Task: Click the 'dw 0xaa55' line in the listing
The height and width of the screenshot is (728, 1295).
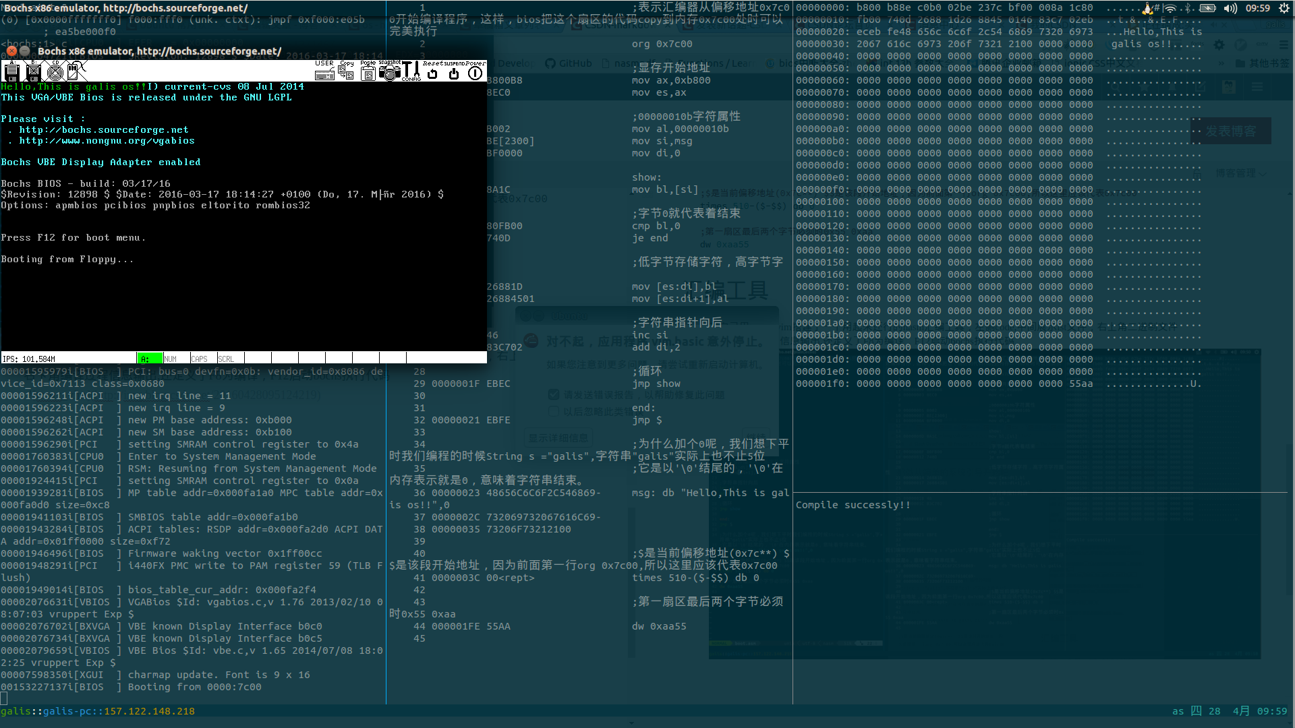Action: click(x=659, y=626)
